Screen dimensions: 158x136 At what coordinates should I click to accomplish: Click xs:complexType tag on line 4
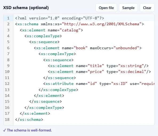point(43,36)
